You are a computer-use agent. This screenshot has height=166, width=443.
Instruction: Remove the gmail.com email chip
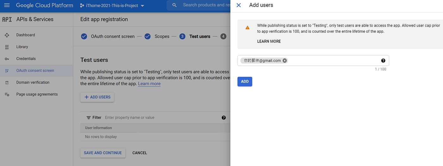[x=285, y=61]
